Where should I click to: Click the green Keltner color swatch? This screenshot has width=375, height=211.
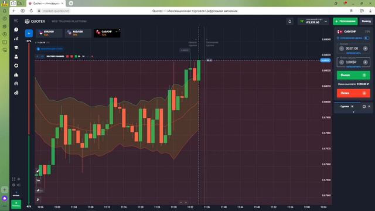coord(76,56)
